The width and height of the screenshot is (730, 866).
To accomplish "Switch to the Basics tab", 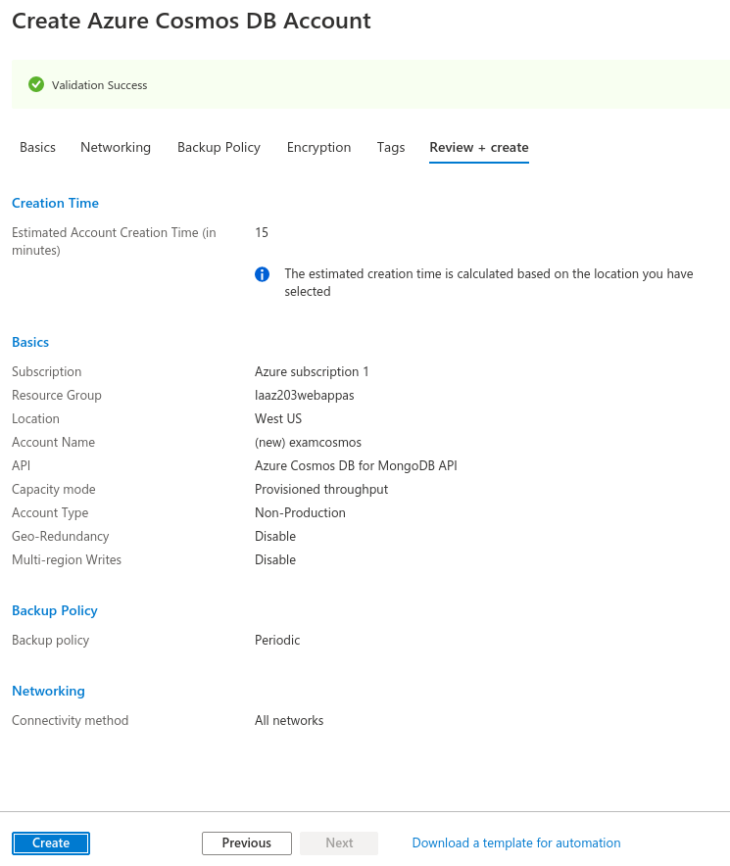I will [x=37, y=147].
